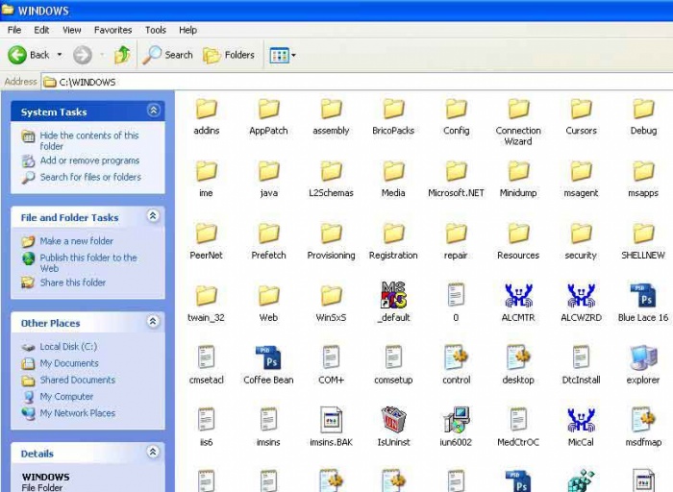Click Add or remove programs

[x=89, y=160]
